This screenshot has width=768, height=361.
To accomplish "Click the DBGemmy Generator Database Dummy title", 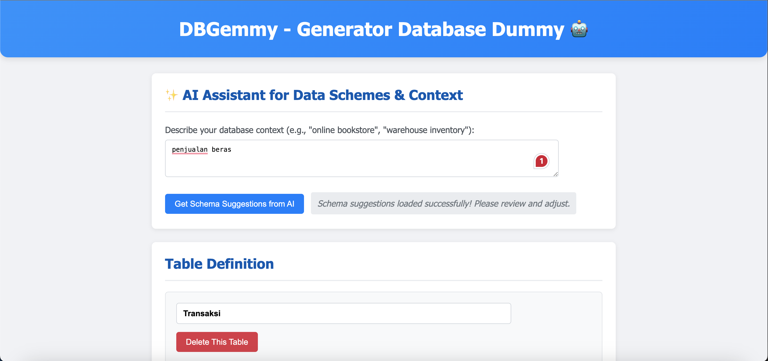I will [371, 30].
